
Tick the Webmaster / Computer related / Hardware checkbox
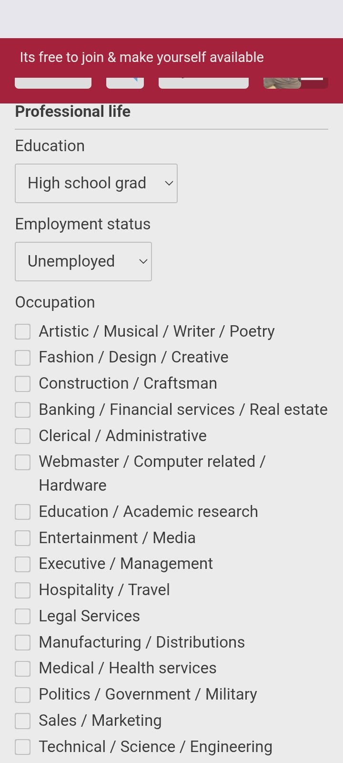coord(23,462)
